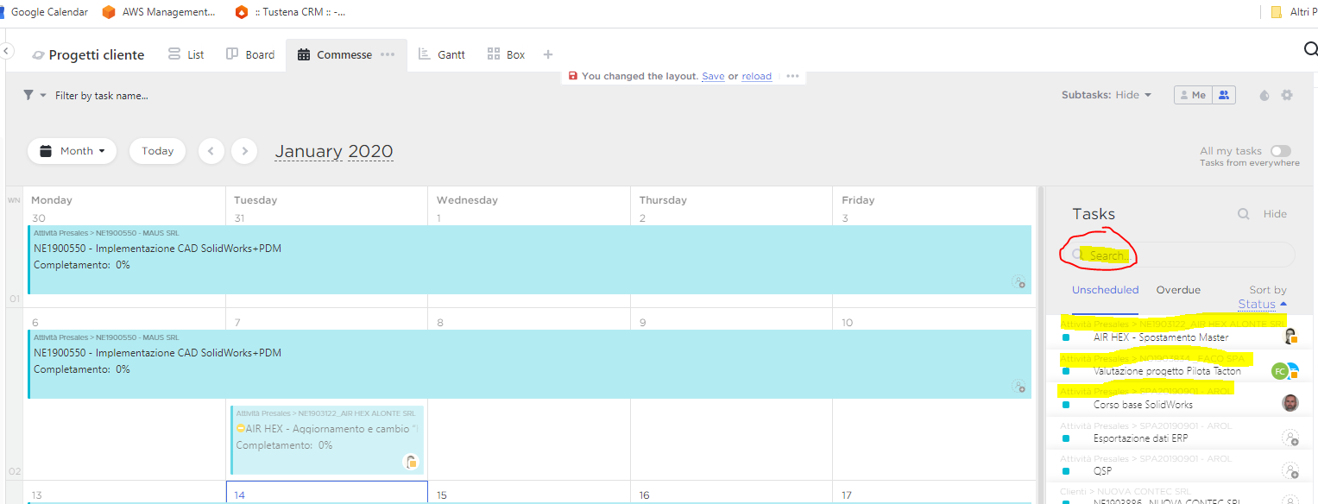Open the global search magnifier

1310,50
